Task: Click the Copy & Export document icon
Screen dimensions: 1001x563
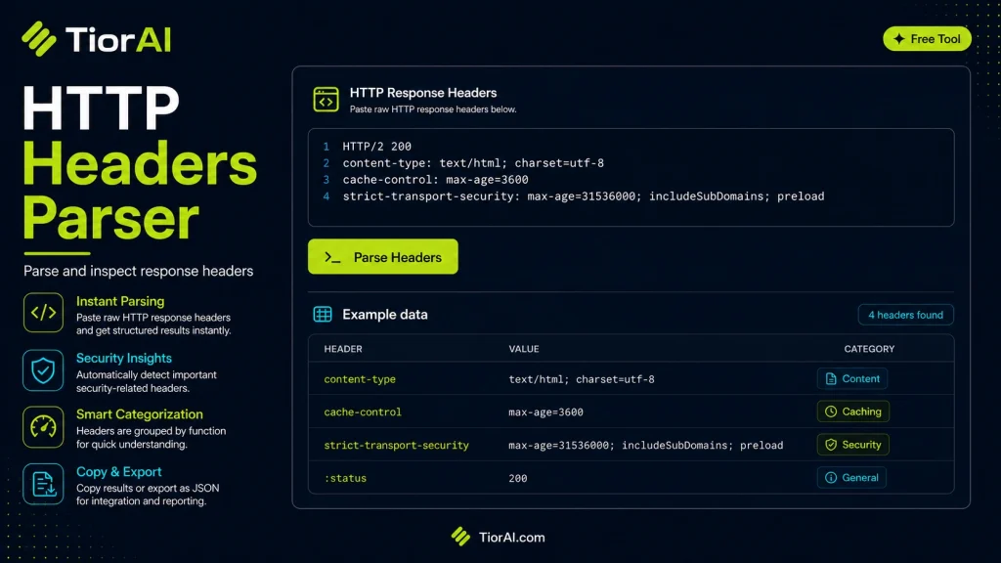Action: click(x=43, y=484)
